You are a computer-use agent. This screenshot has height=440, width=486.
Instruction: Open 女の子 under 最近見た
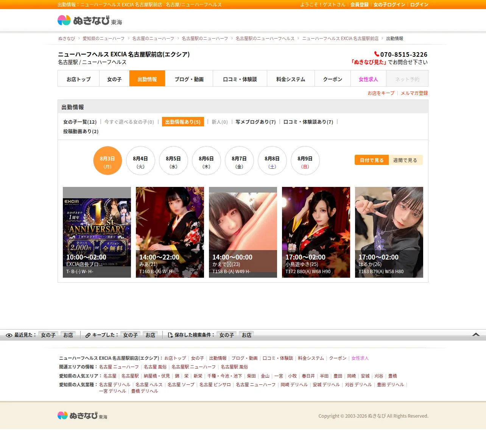48,335
